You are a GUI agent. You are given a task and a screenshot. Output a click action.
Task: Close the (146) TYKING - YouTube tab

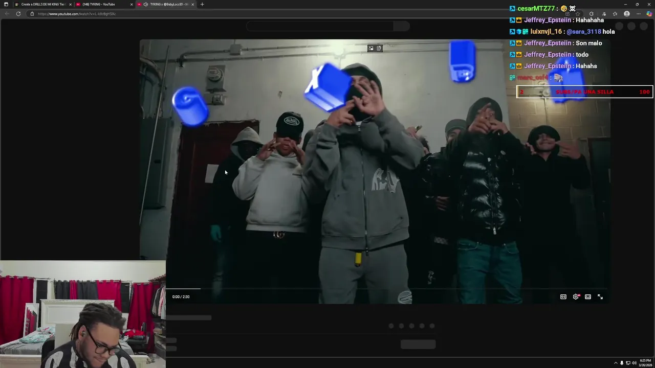click(x=132, y=4)
